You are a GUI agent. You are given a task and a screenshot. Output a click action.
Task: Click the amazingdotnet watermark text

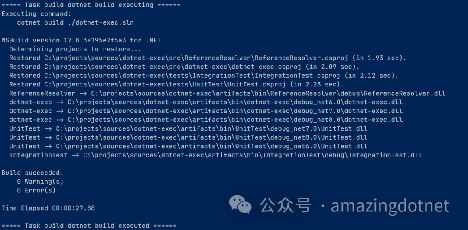click(x=390, y=205)
